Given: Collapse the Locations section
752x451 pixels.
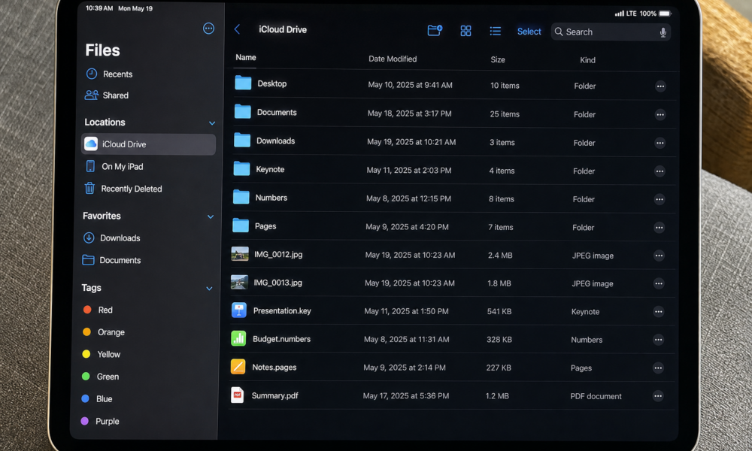Looking at the screenshot, I should click(x=212, y=123).
